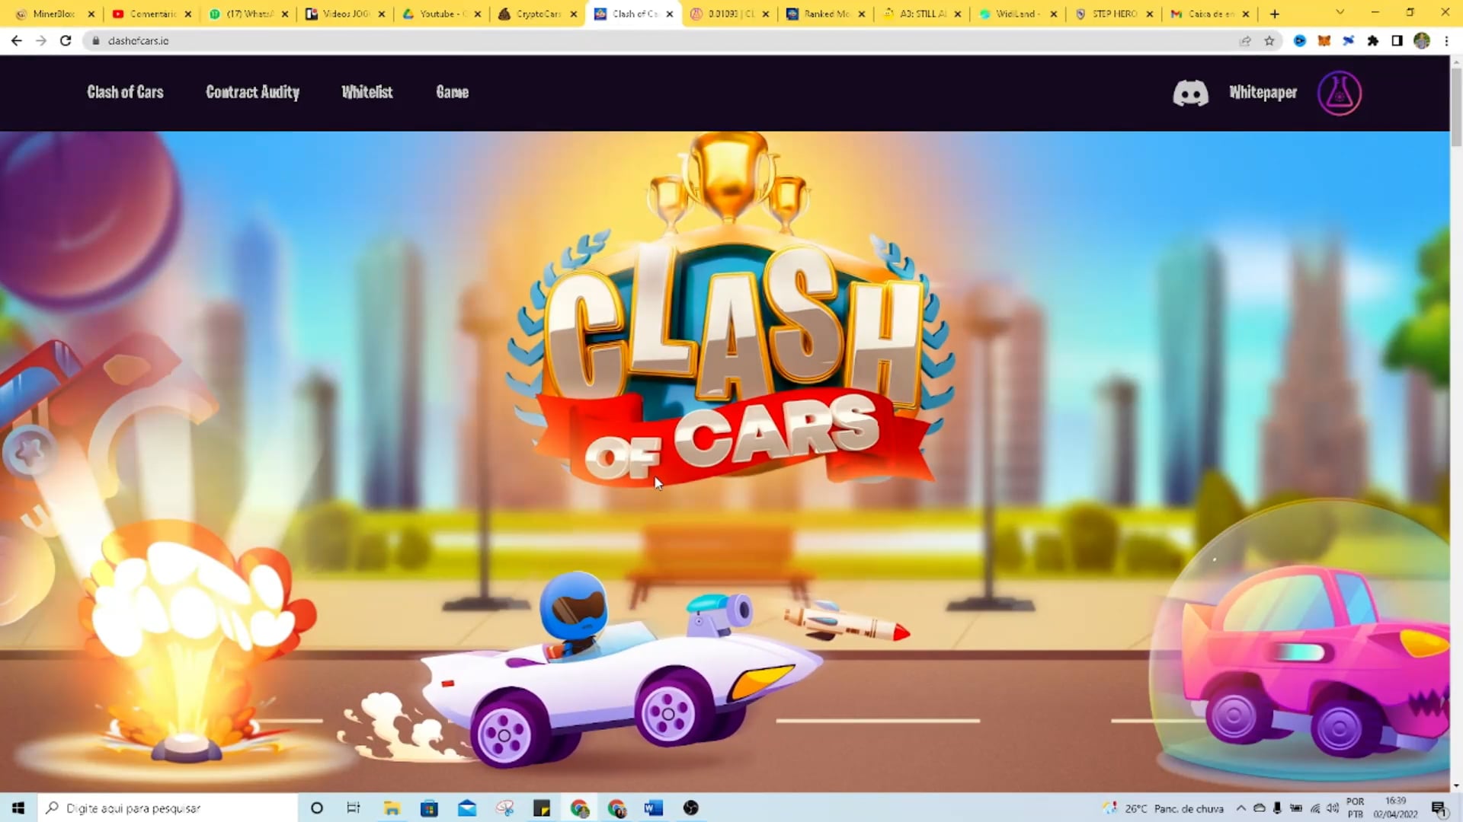This screenshot has height=822, width=1463.
Task: Open the tab search dropdown arrow
Action: pos(1339,13)
